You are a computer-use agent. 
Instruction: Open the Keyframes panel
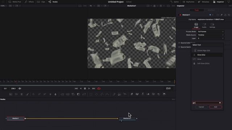click(x=188, y=2)
